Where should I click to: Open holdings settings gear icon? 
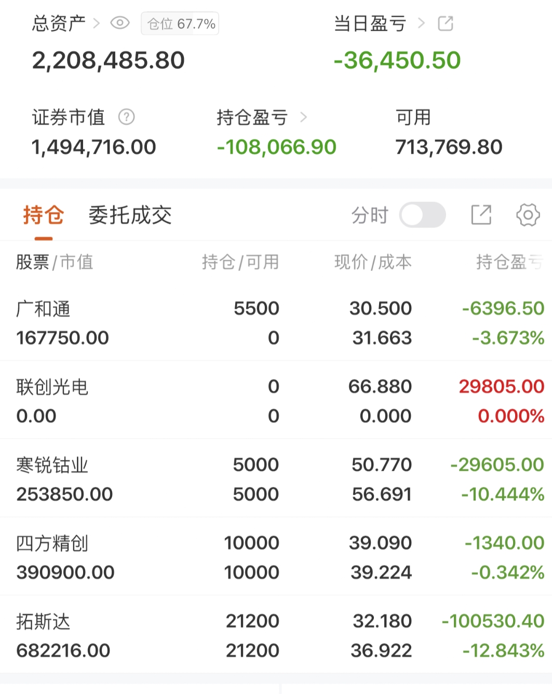(x=528, y=215)
